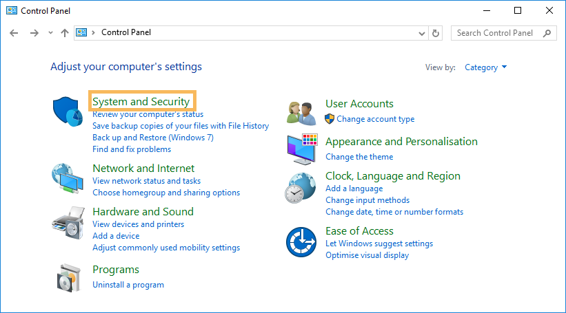Click Uninstall a program link
Viewport: 566px width, 313px height.
coord(128,285)
